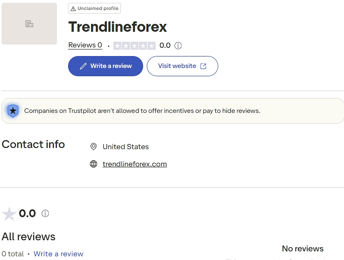344x260 pixels.
Task: Click the empty five-star rating bar
Action: coord(134,46)
